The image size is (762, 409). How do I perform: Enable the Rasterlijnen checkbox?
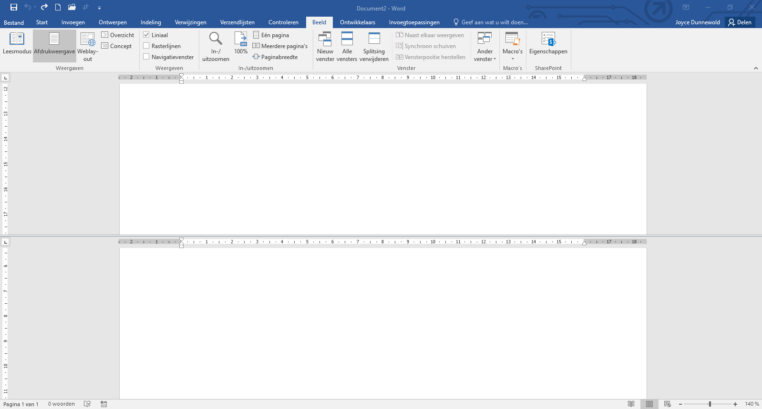(x=146, y=46)
